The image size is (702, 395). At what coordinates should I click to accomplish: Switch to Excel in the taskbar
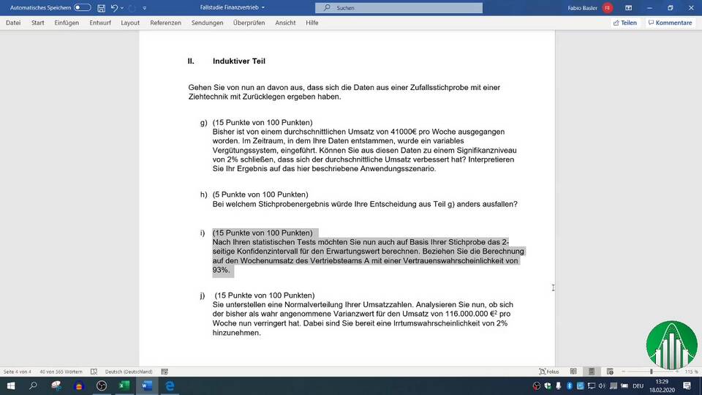(x=124, y=385)
